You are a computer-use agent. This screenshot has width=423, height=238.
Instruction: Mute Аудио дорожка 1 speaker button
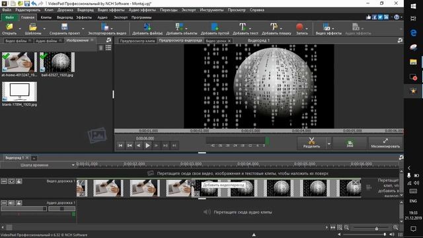[11, 203]
